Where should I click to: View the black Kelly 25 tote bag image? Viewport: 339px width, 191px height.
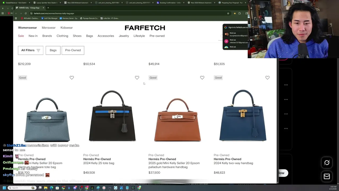coord(112,115)
